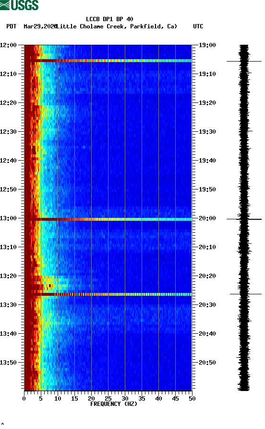
Task: Click the 19:20 UTC time label
Action: (x=207, y=103)
